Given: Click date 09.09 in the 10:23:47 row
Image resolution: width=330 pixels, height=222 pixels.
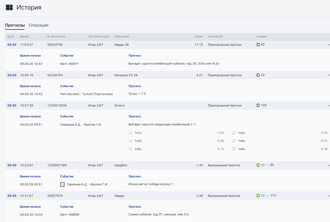Looking at the screenshot, I should [x=12, y=165].
